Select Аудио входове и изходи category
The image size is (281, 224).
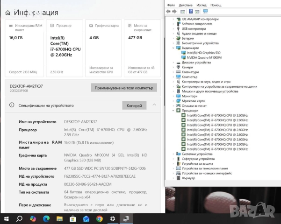[199, 34]
